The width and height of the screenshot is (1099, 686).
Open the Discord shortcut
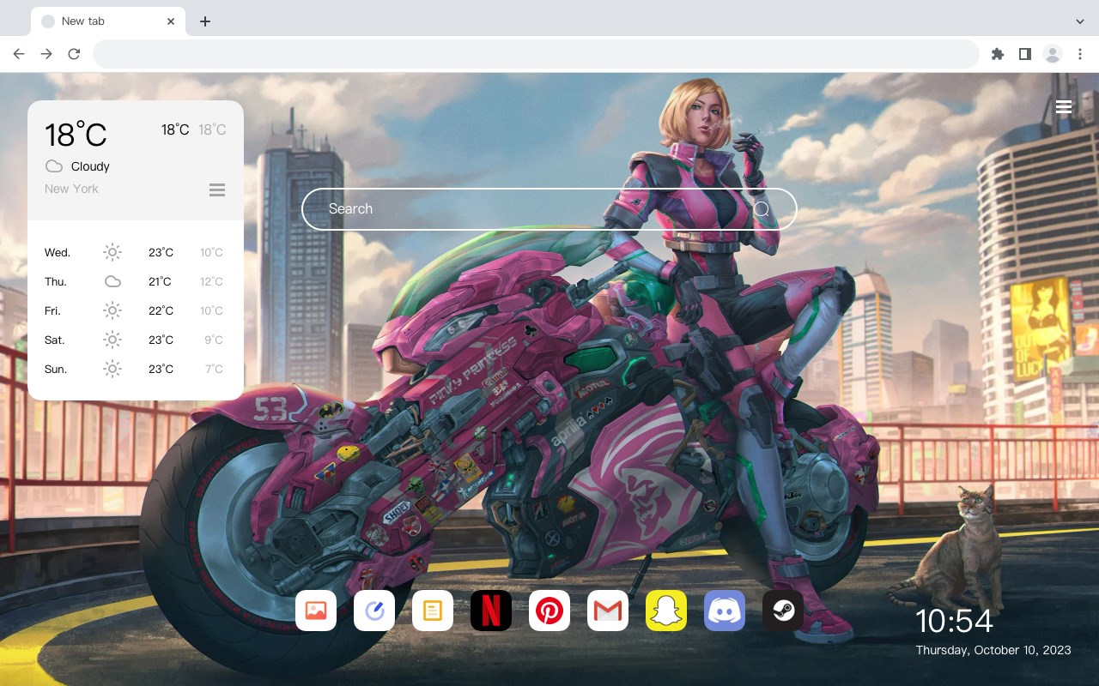tap(725, 611)
